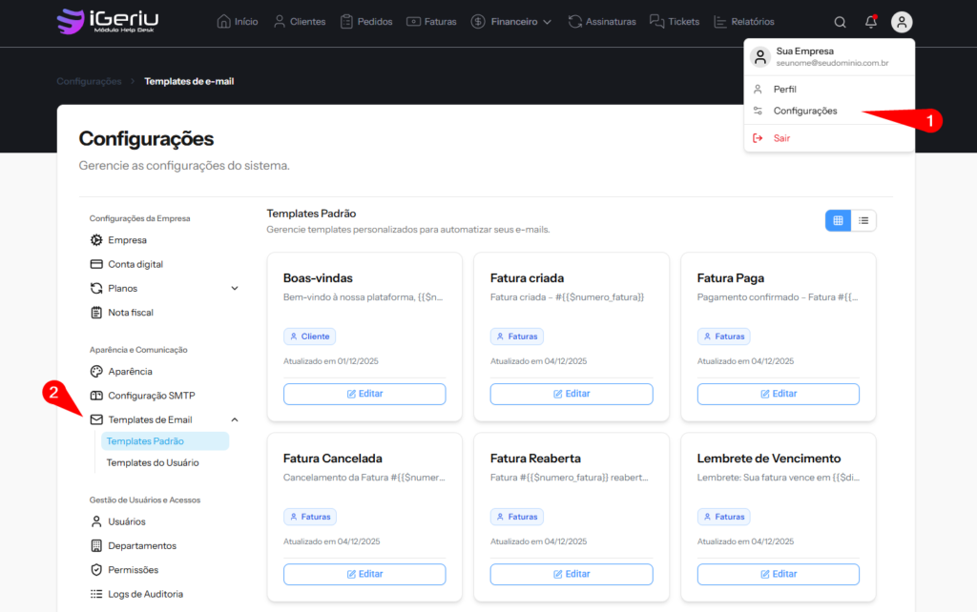The width and height of the screenshot is (977, 612).
Task: Select Configurações in the user menu
Action: [804, 111]
